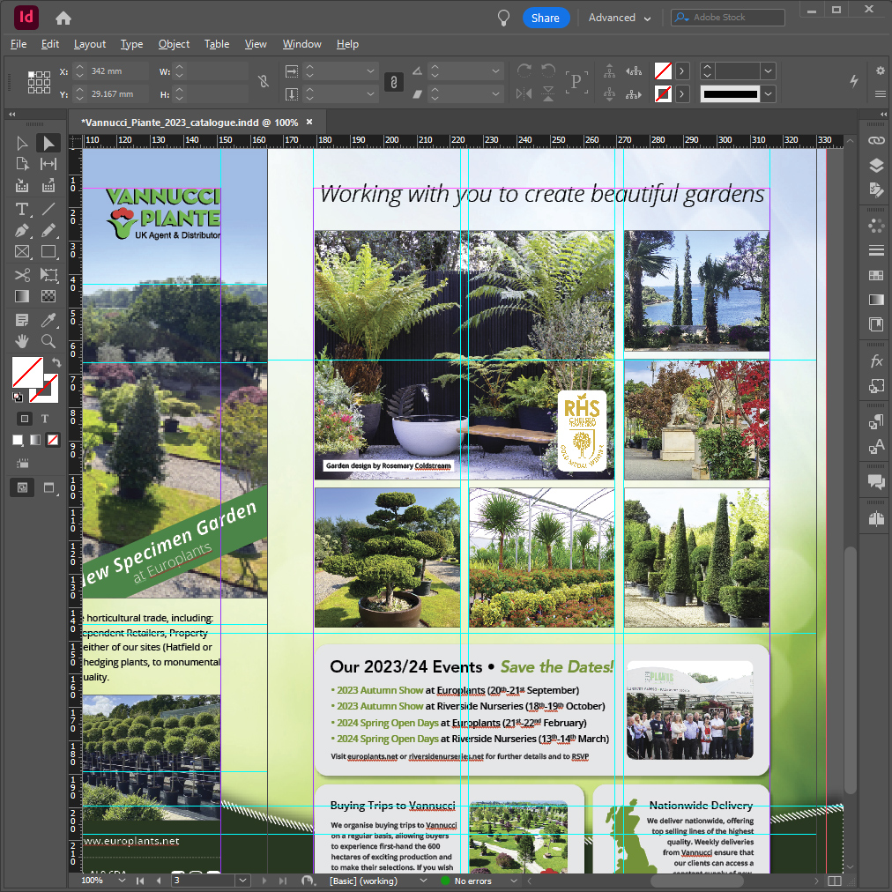Choose the Gradient Swatch tool
Viewport: 892px width, 892px height.
coord(22,296)
